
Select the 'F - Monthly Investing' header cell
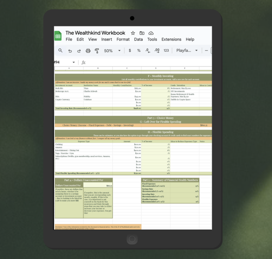coord(133,76)
